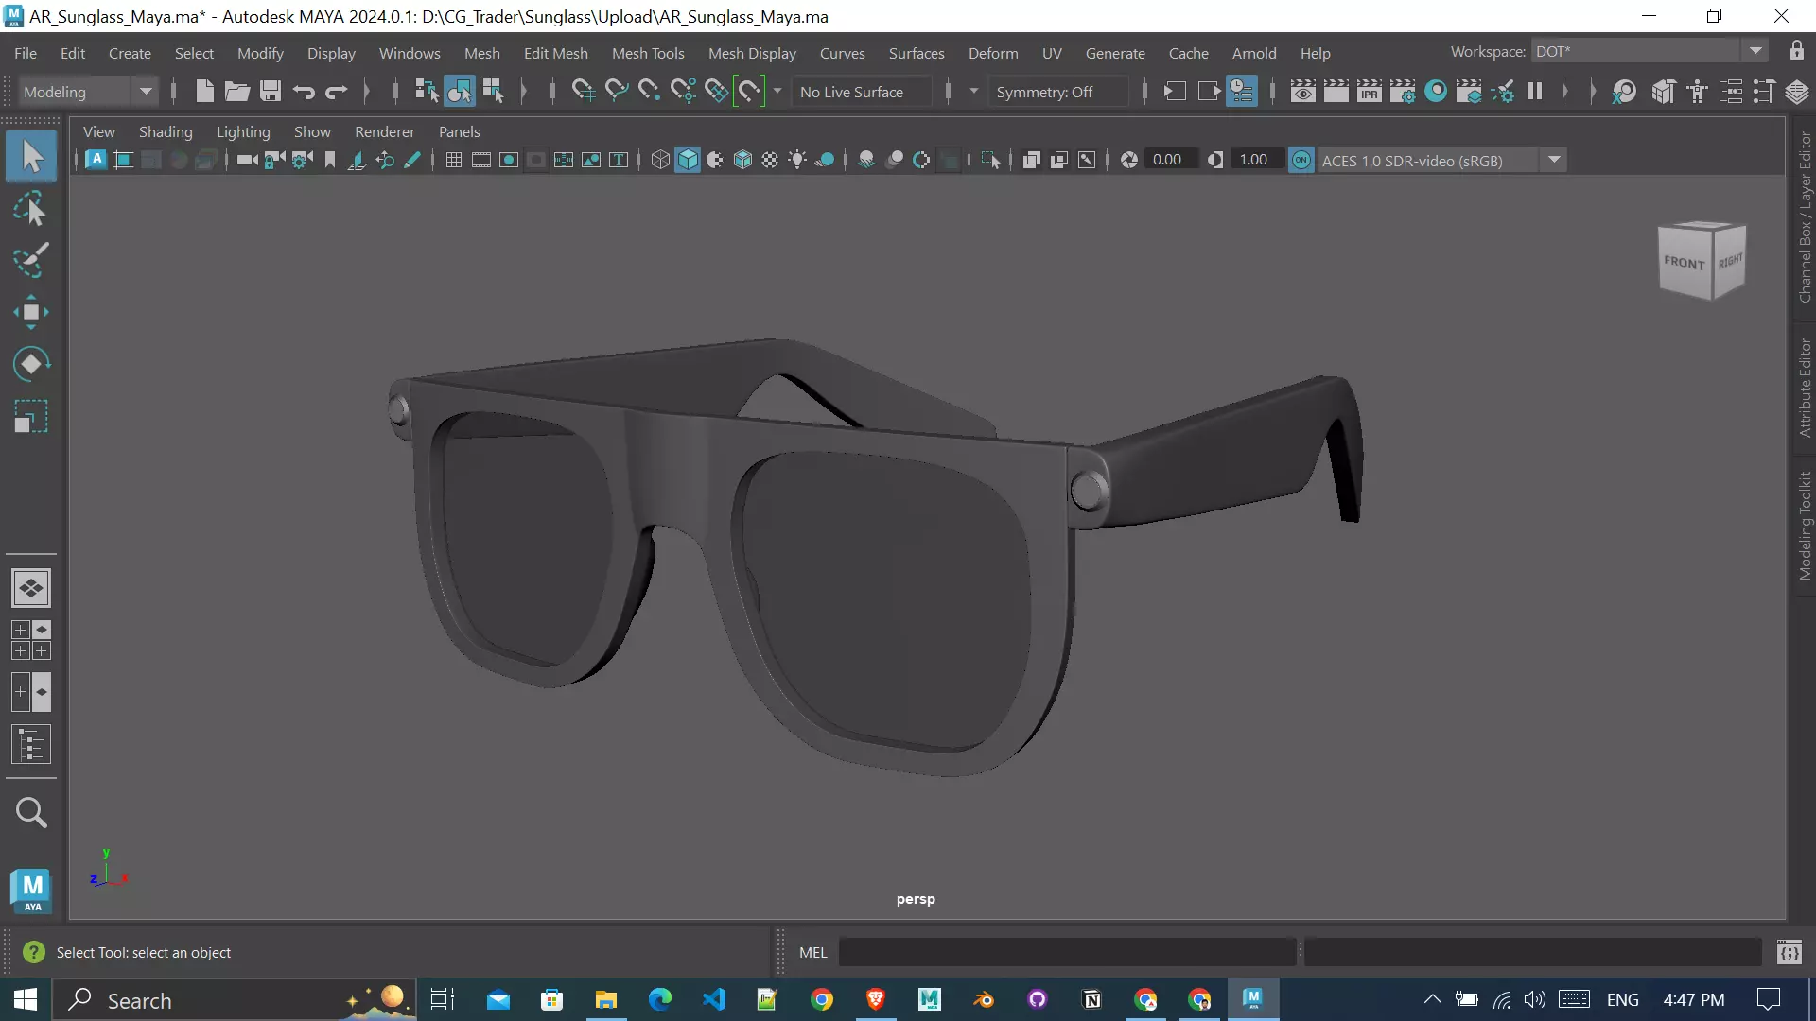Select the Lasso tool in toolbox
Image resolution: width=1816 pixels, height=1021 pixels.
[x=30, y=209]
